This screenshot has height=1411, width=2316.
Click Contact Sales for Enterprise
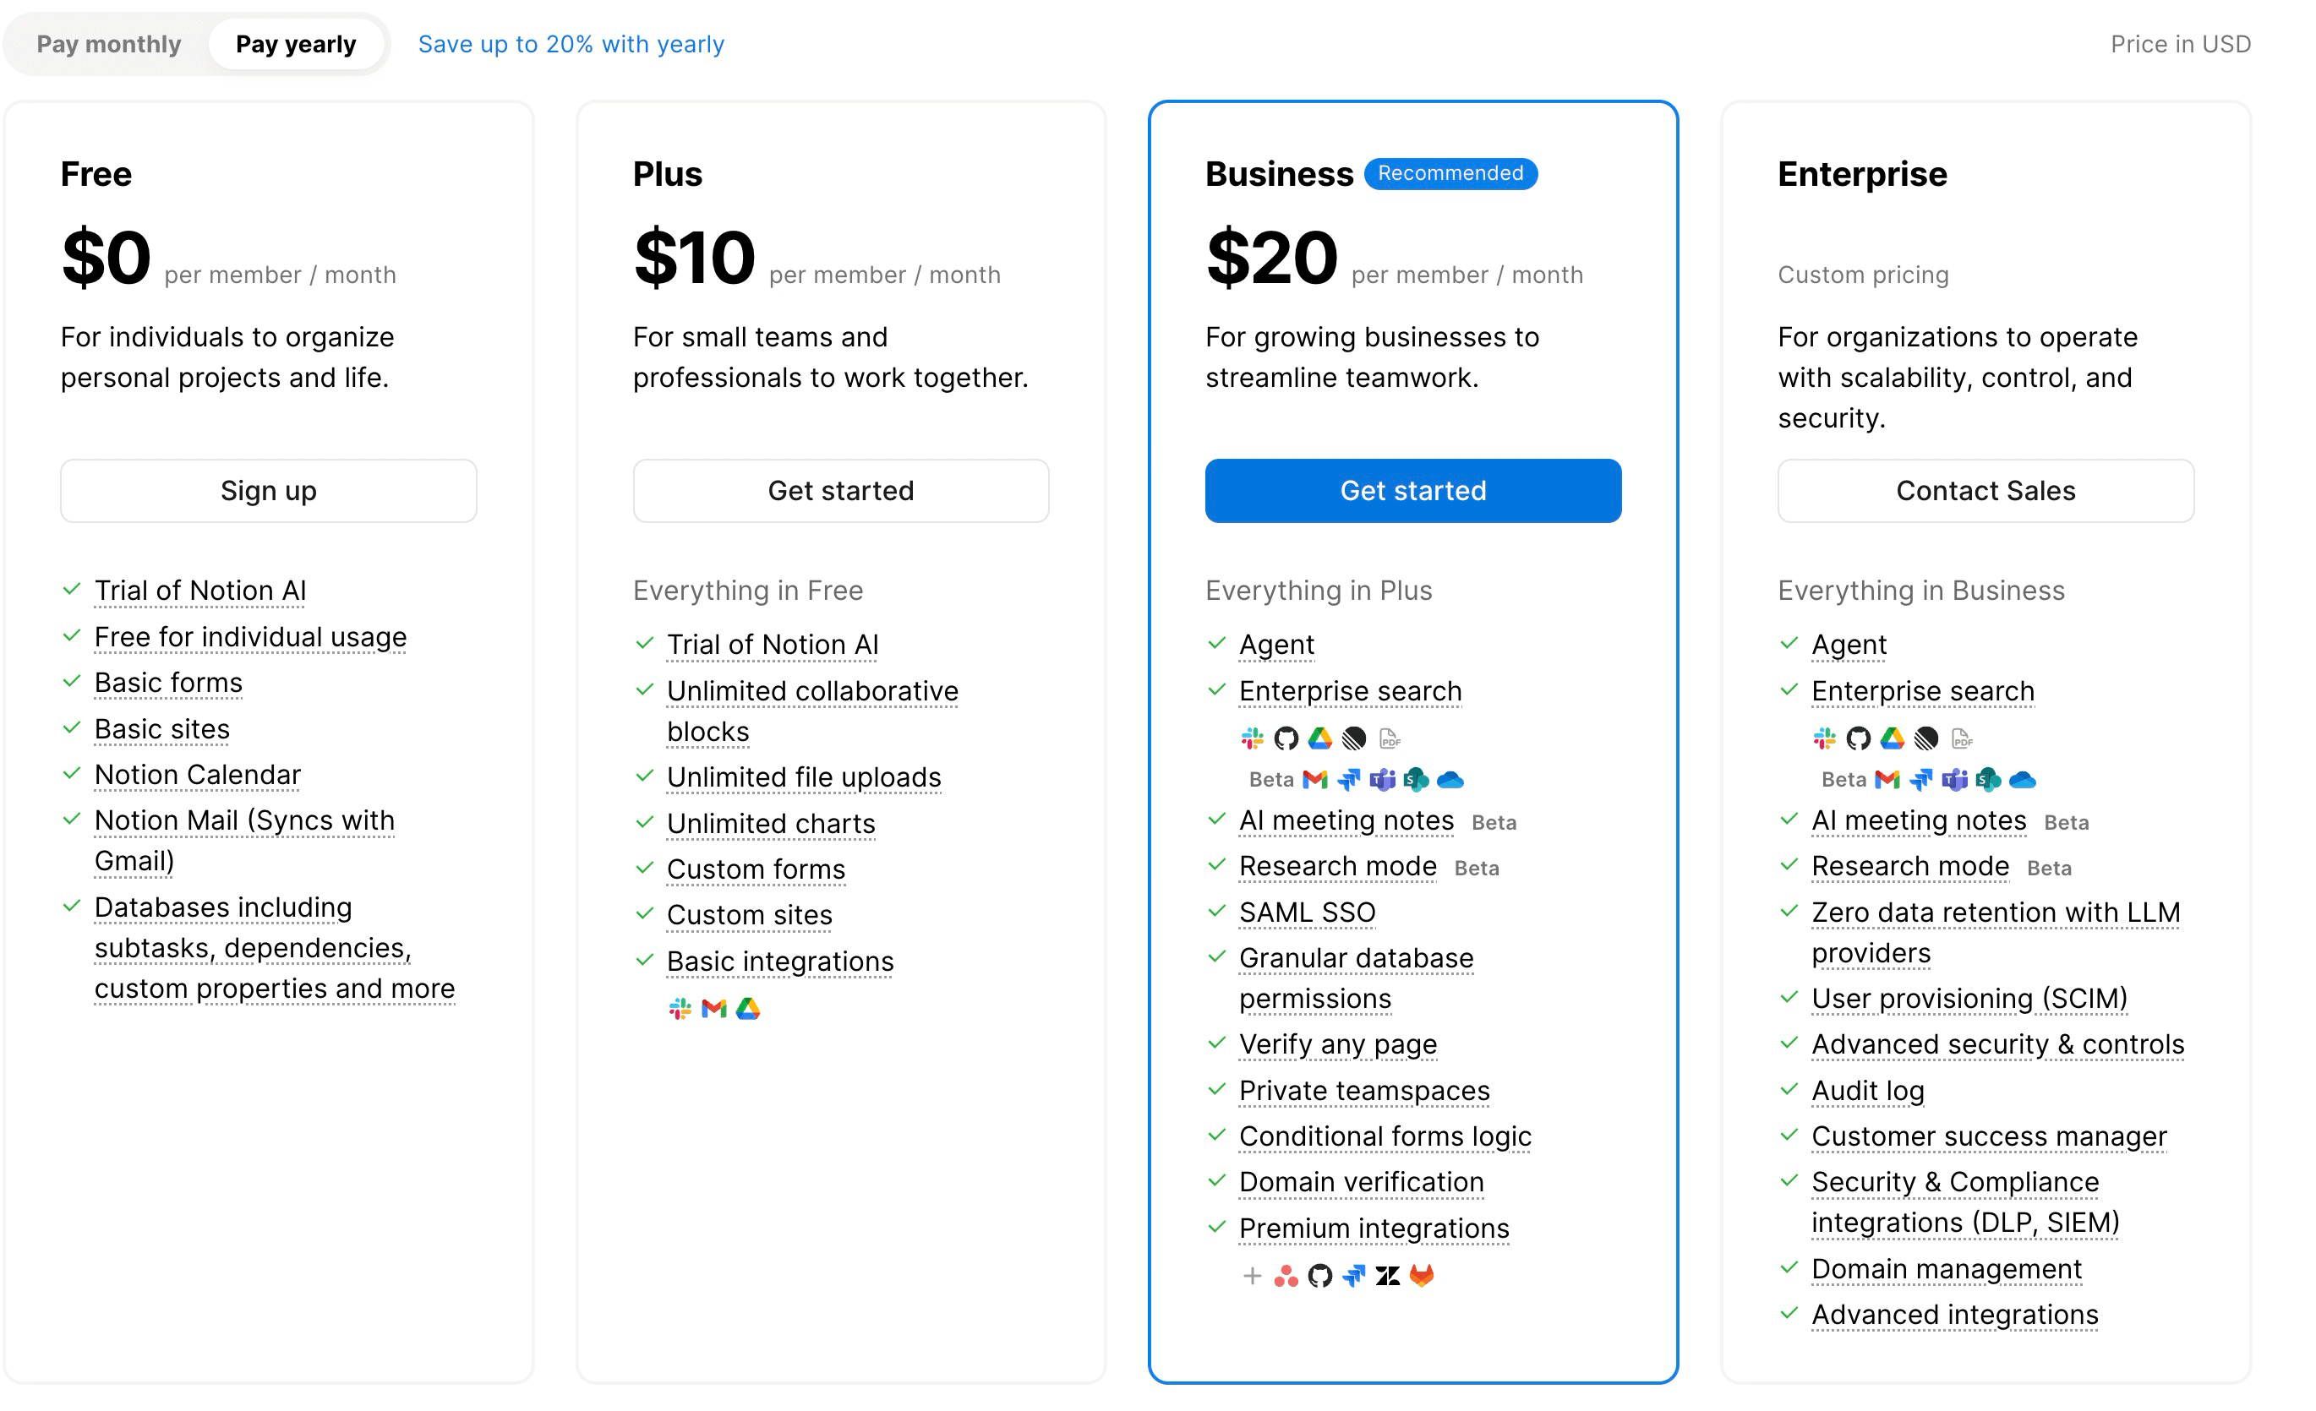tap(1986, 490)
